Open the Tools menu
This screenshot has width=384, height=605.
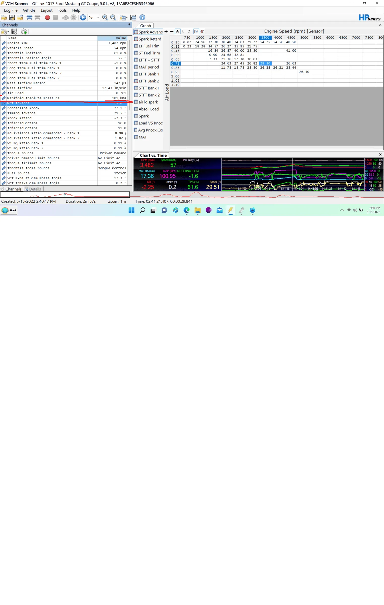tap(62, 10)
